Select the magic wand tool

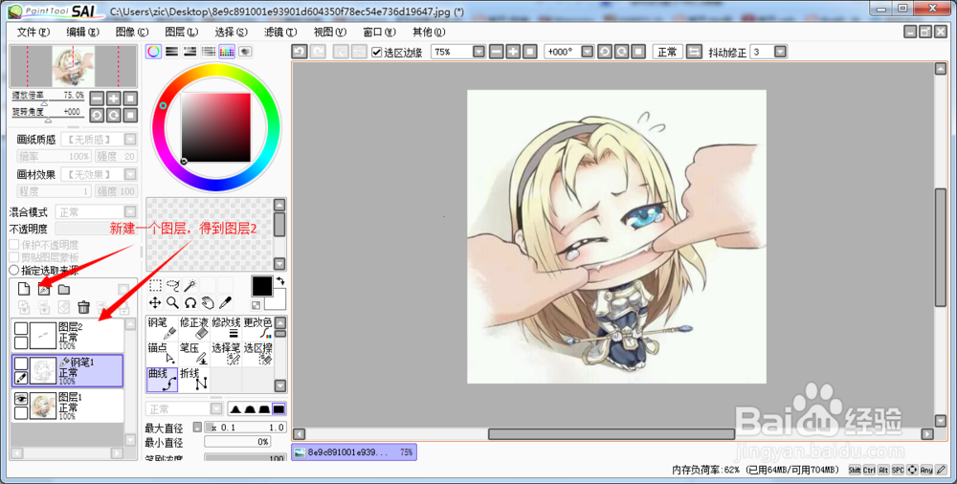point(190,285)
